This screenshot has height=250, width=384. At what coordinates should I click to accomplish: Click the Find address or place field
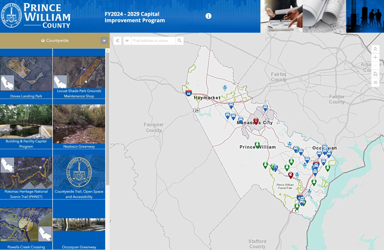coord(153,41)
